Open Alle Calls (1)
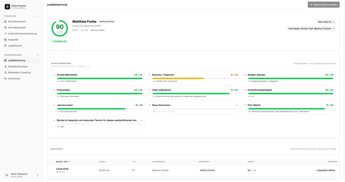The height and width of the screenshot is (182, 345). pyautogui.click(x=326, y=22)
